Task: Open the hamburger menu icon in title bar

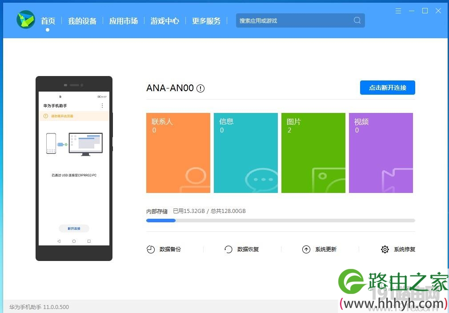Action: (x=398, y=11)
